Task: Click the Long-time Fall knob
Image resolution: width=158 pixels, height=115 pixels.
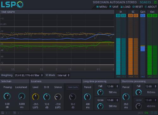Action: coord(100,92)
